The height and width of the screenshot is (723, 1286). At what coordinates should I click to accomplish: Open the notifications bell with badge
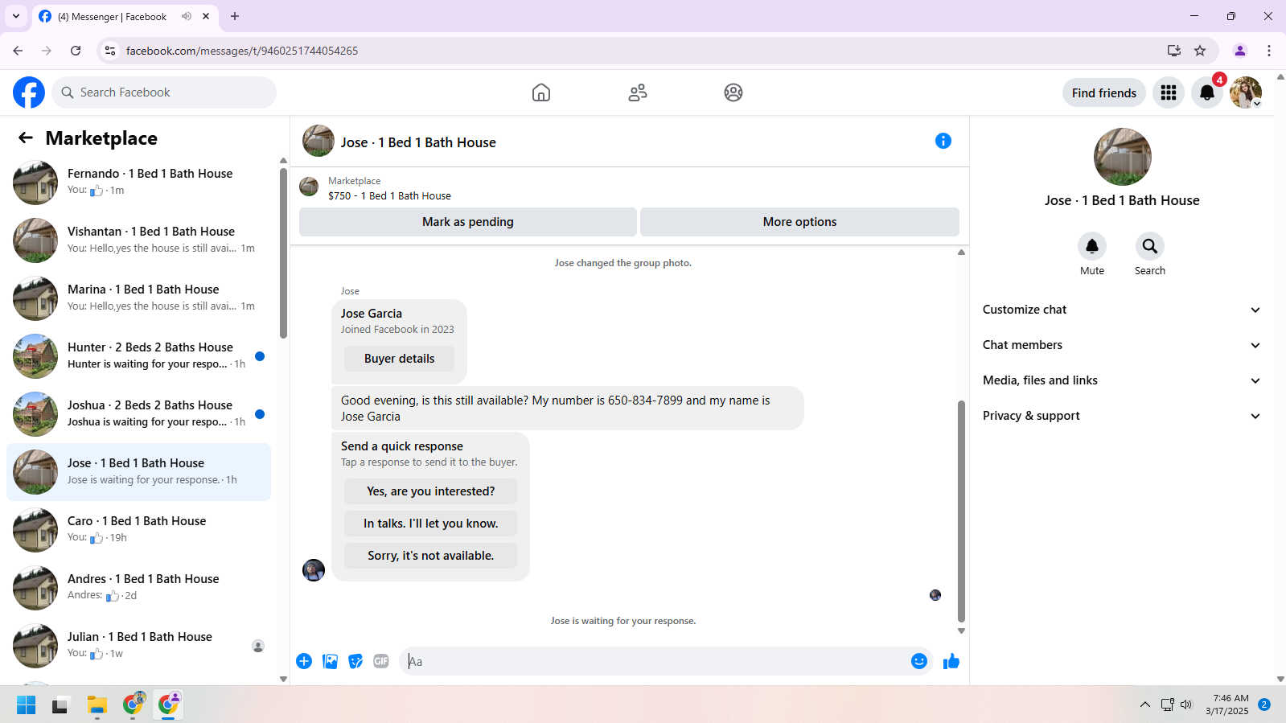1207,92
